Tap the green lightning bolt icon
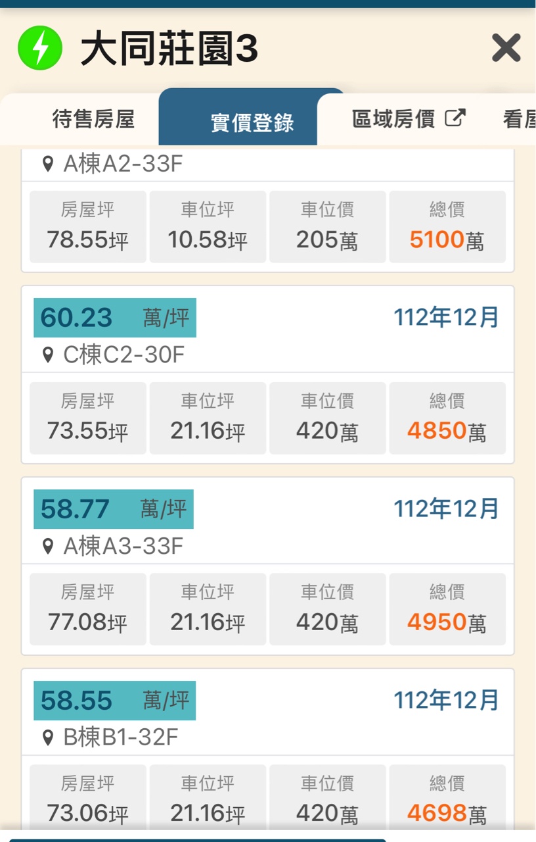Screen dimensions: 536x842 click(40, 49)
